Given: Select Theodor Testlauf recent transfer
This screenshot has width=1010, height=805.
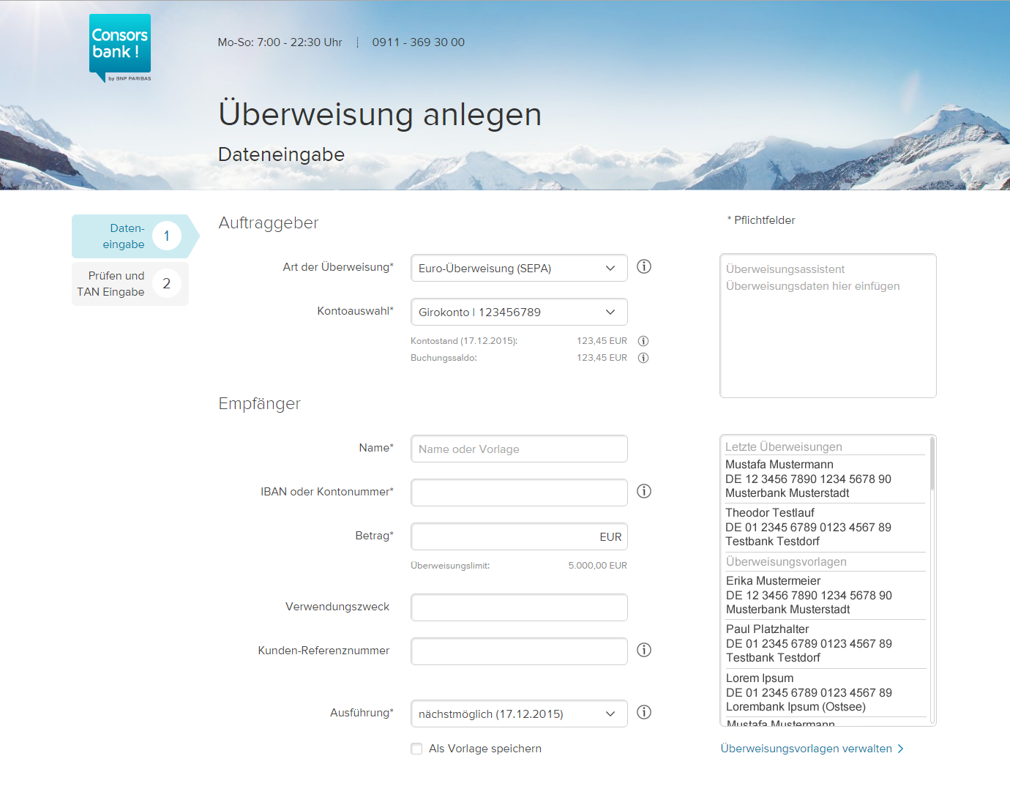Looking at the screenshot, I should pos(824,527).
